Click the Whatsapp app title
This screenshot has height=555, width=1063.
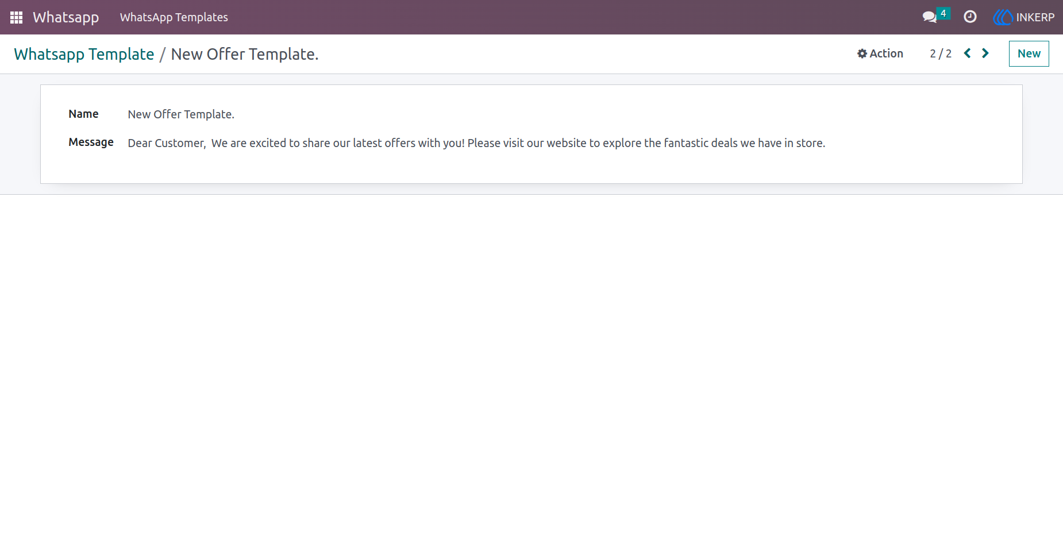pyautogui.click(x=66, y=17)
